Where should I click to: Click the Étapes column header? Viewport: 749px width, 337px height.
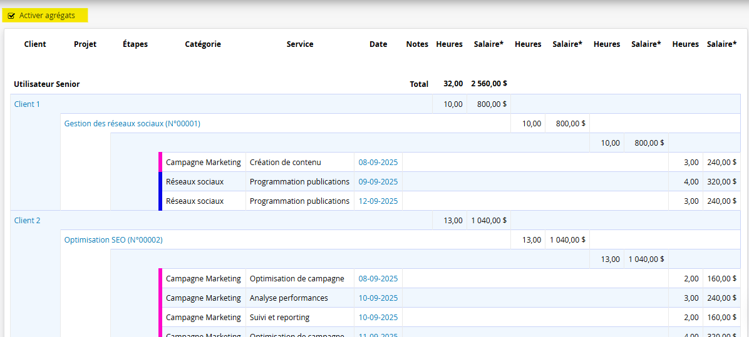[x=135, y=44]
